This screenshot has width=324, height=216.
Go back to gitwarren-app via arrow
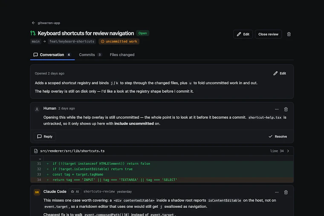point(33,23)
